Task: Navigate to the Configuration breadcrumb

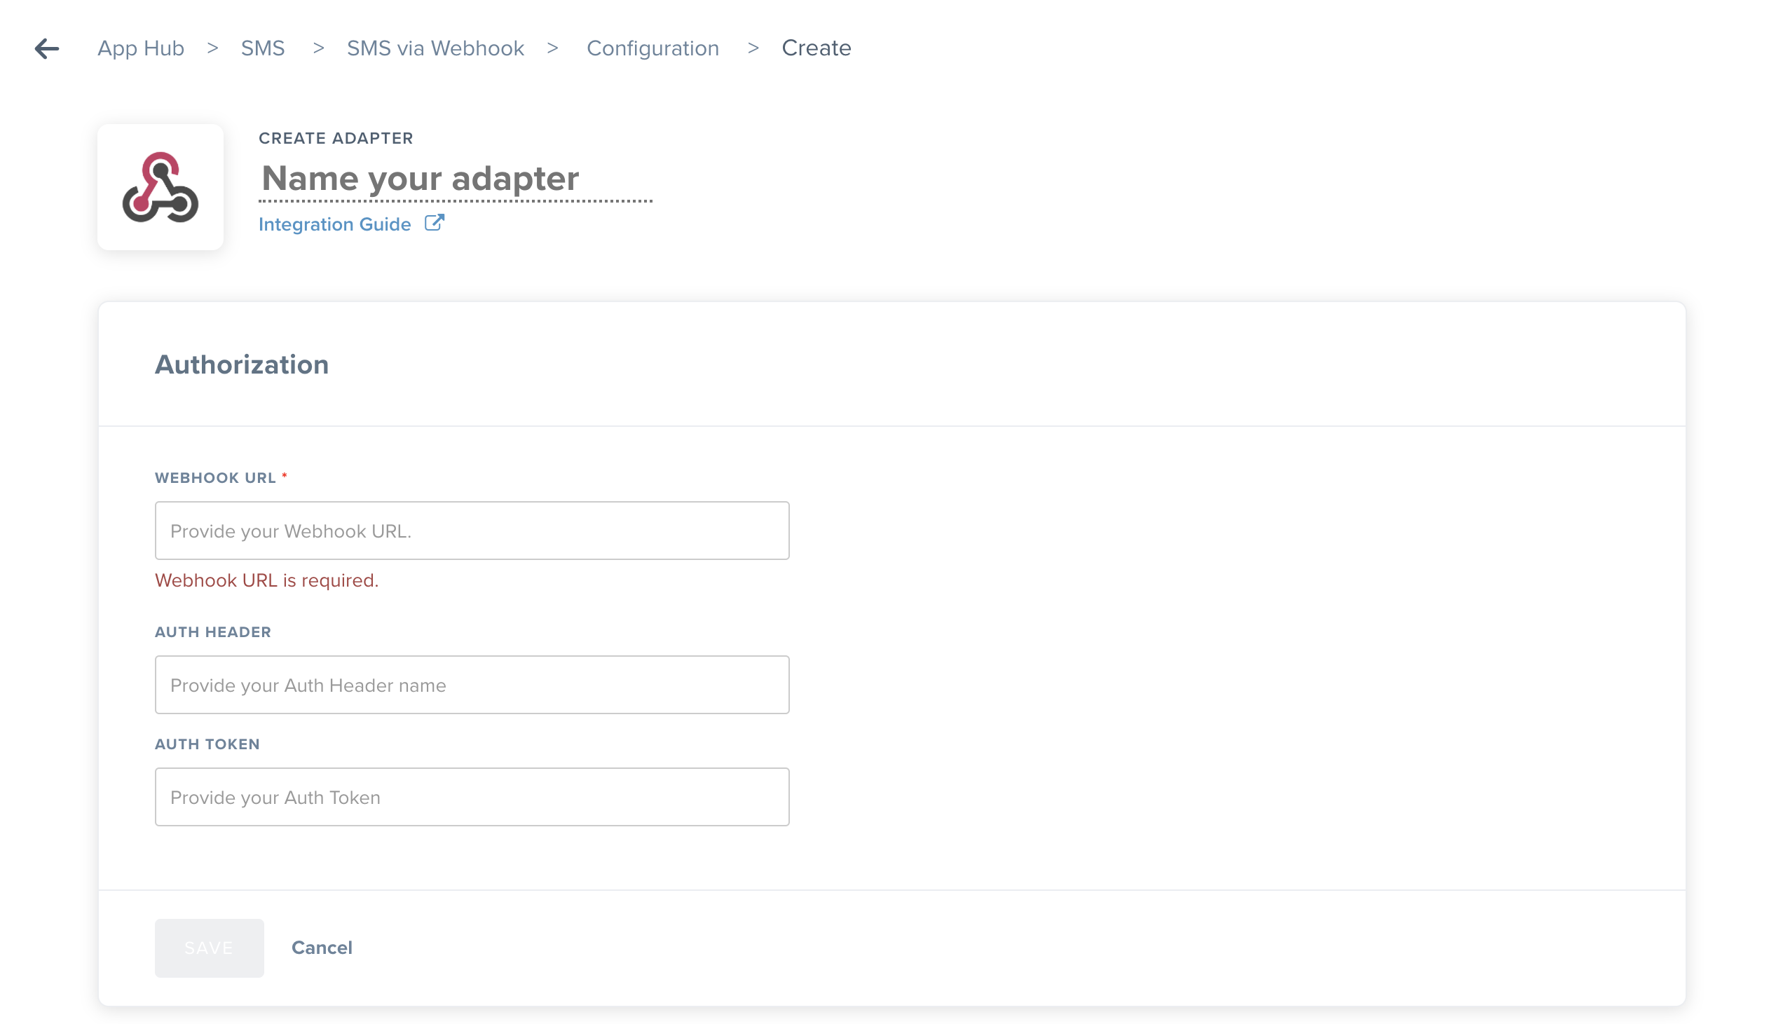Action: [654, 48]
